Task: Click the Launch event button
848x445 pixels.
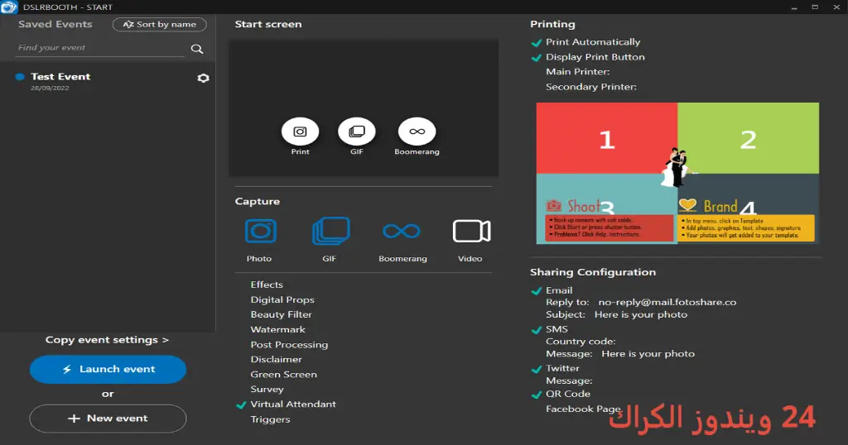Action: [x=108, y=370]
